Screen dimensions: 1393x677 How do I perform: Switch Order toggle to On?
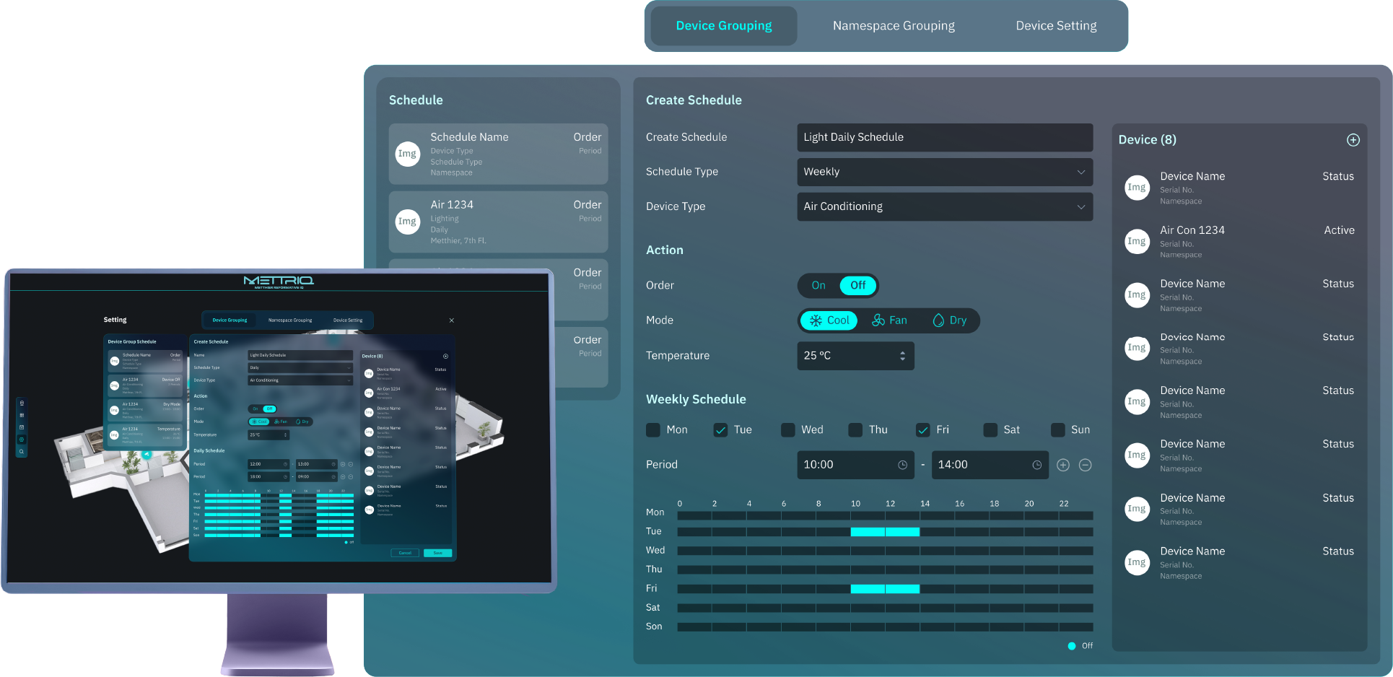click(818, 286)
